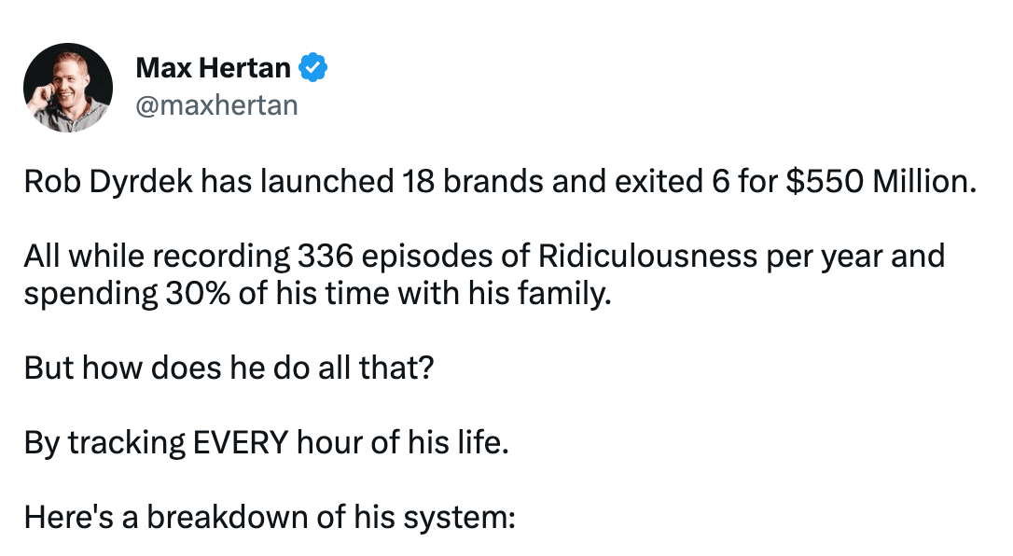The width and height of the screenshot is (1013, 556).
Task: Visit the @maxhertan handle
Action: click(x=216, y=105)
